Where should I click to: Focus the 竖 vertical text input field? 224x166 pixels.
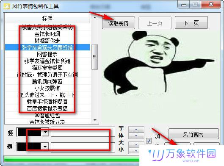pyautogui.click(x=83, y=132)
